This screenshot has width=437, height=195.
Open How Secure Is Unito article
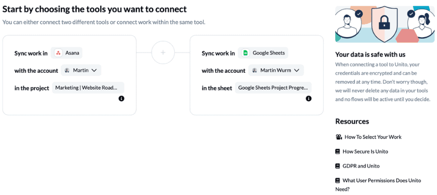click(365, 151)
